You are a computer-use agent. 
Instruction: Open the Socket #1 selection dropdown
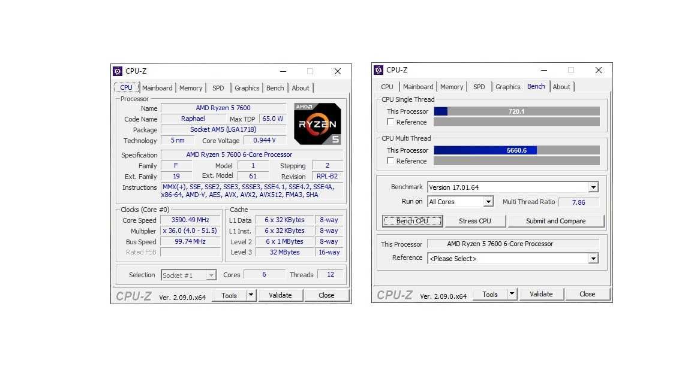pos(211,275)
